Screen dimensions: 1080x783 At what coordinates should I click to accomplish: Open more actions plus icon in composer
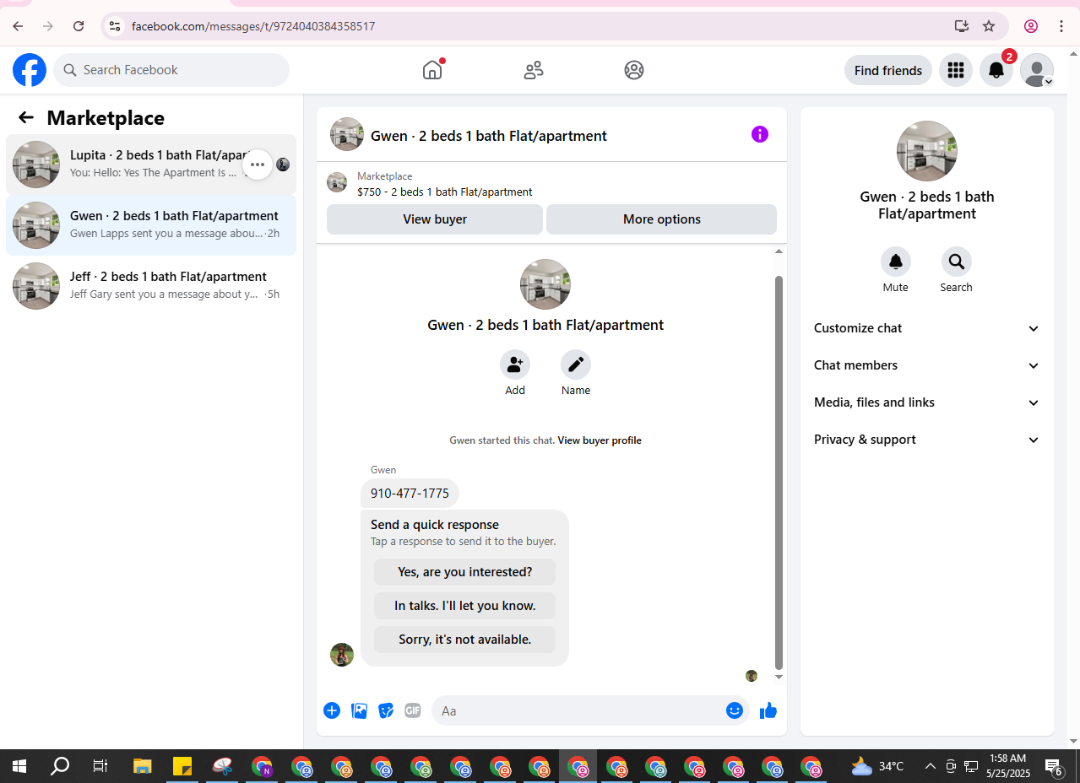[332, 710]
